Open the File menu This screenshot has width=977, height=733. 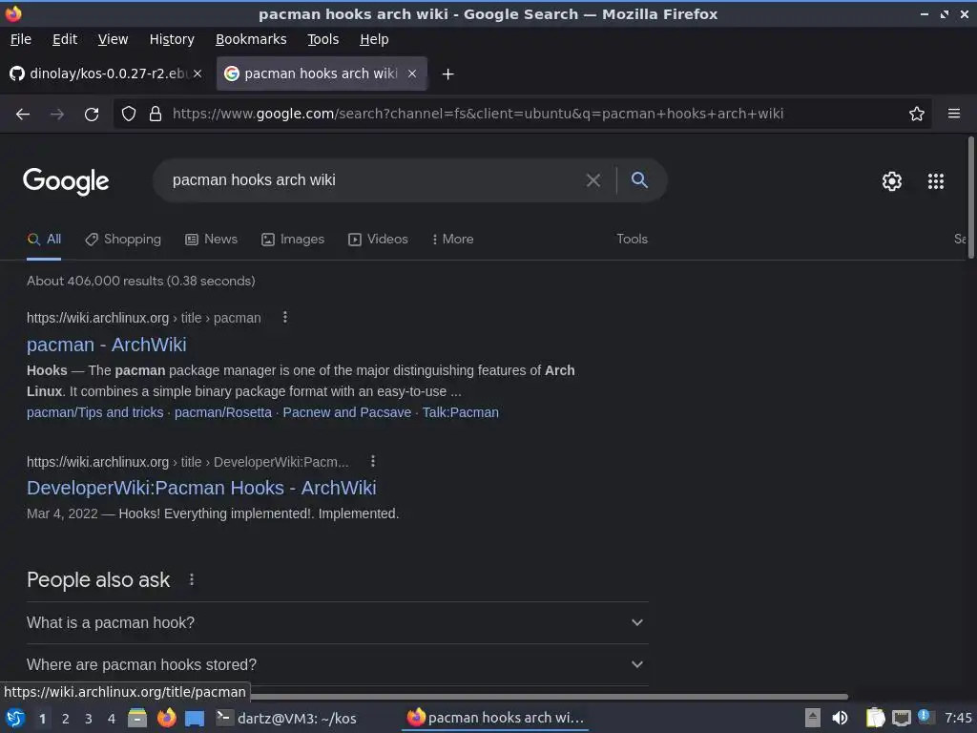click(x=21, y=39)
